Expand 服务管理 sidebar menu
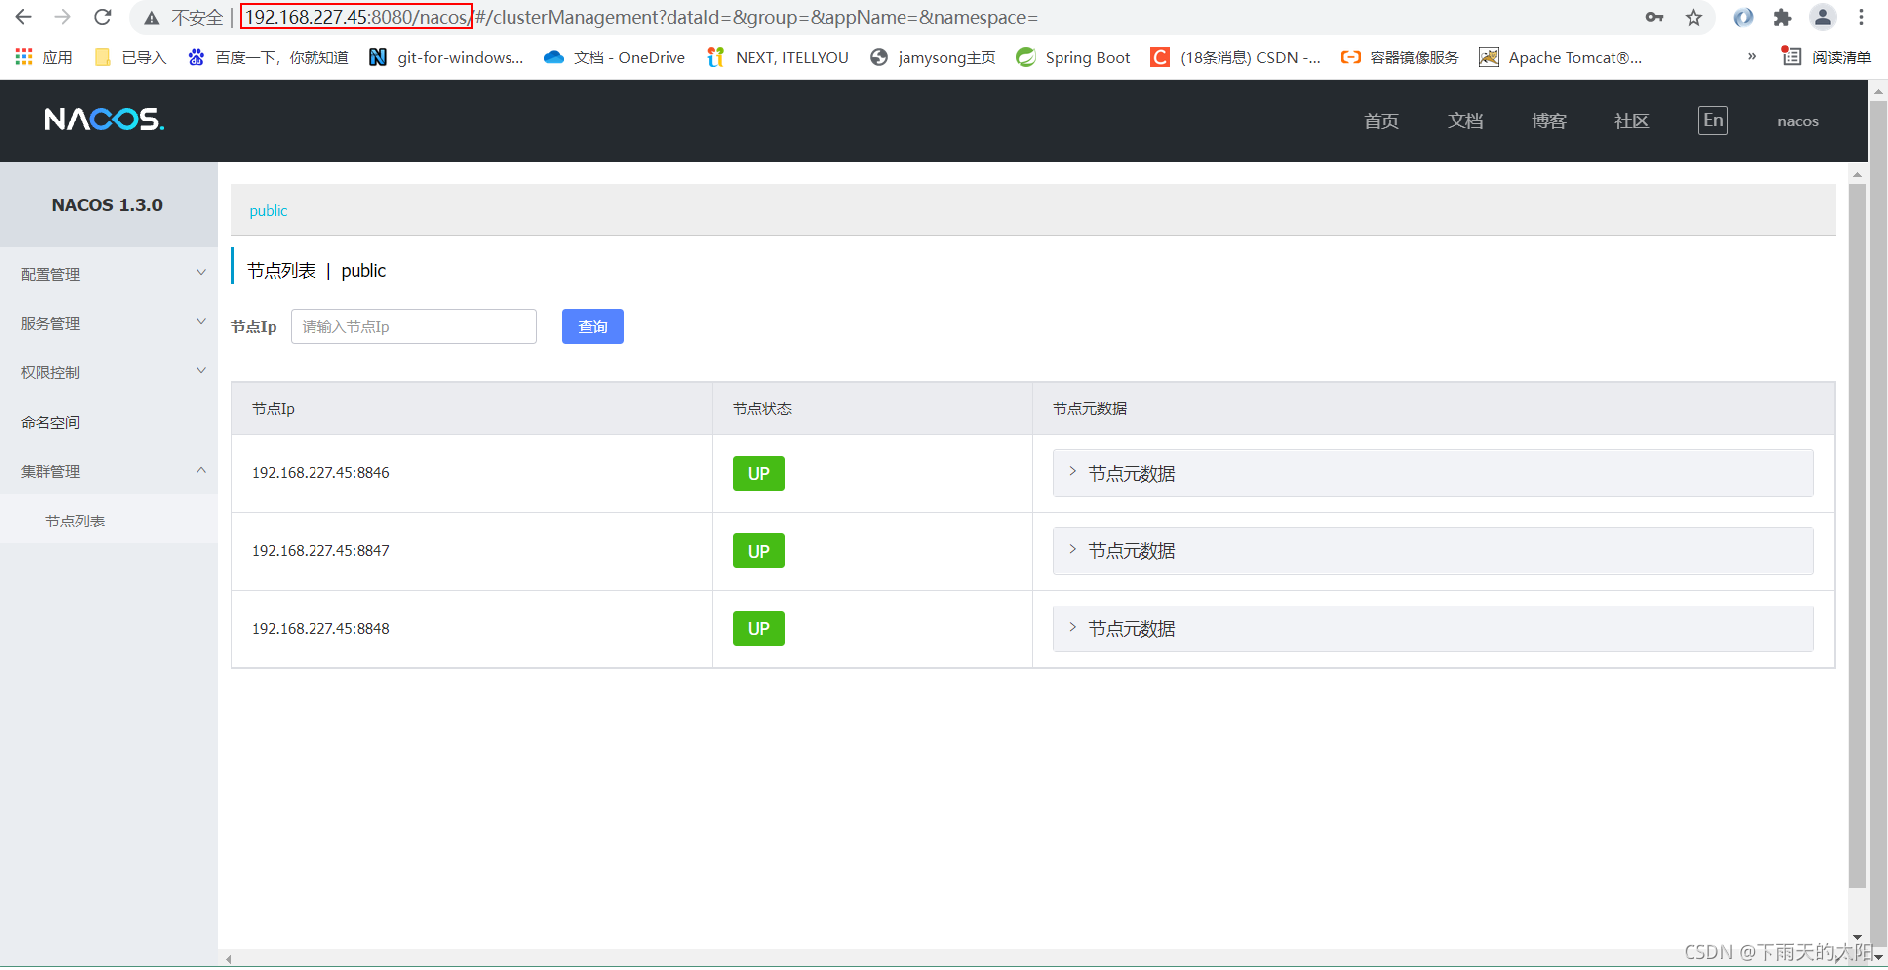The image size is (1888, 970). click(x=109, y=323)
